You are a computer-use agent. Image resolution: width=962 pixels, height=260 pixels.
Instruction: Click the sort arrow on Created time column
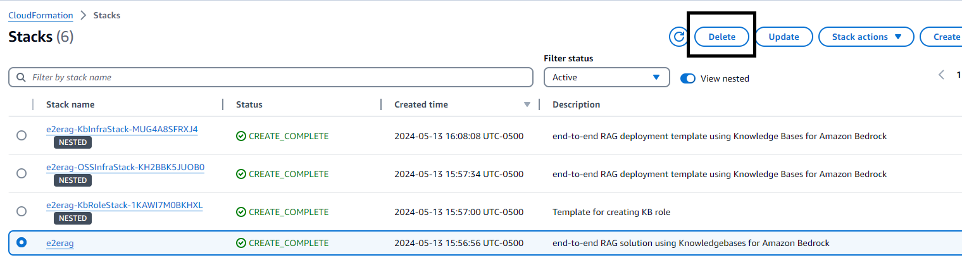click(527, 104)
